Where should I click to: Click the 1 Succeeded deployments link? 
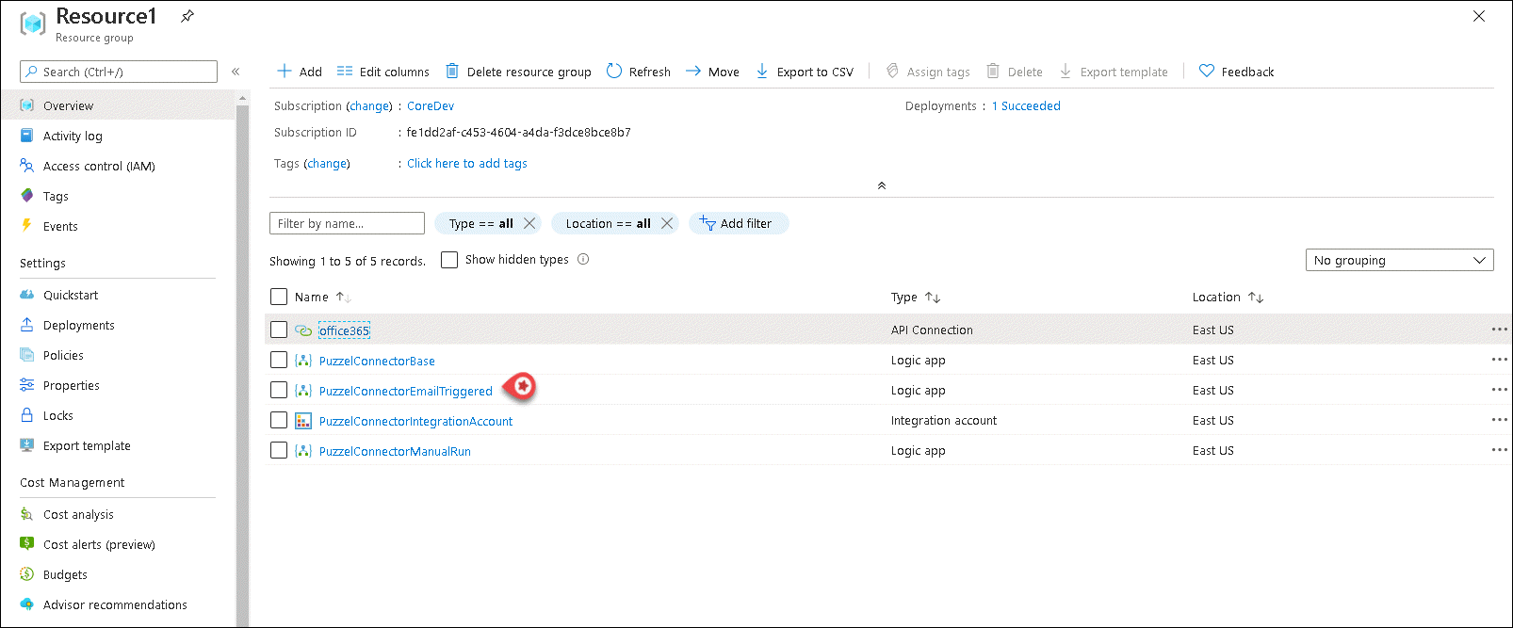(x=1026, y=106)
